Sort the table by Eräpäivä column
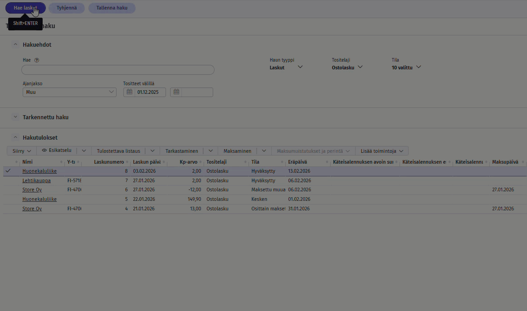Image resolution: width=527 pixels, height=311 pixels. pos(297,162)
